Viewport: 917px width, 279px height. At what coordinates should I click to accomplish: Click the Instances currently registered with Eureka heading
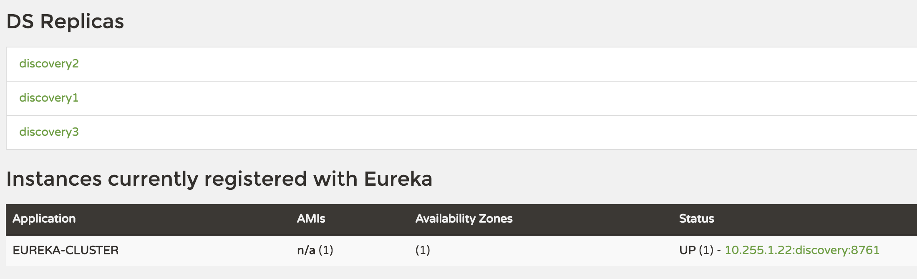click(x=220, y=179)
